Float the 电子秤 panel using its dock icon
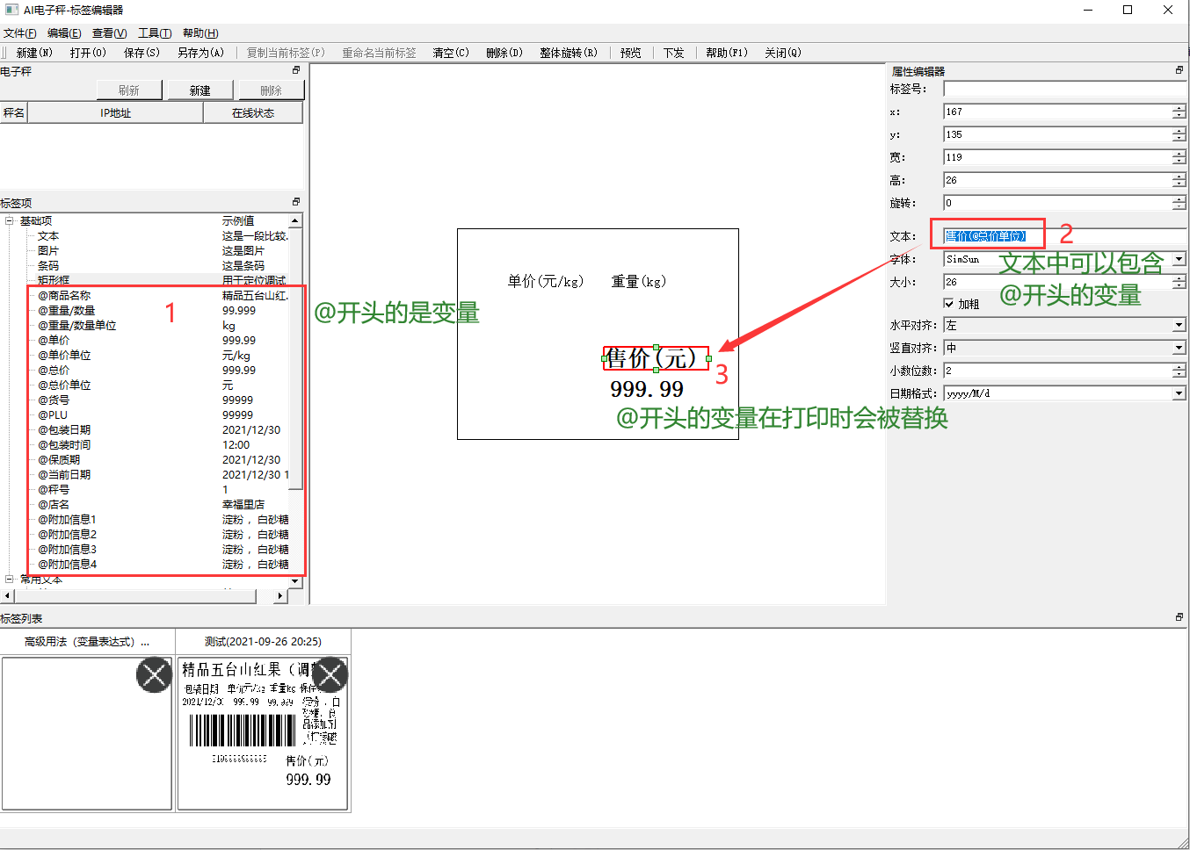 (x=296, y=70)
